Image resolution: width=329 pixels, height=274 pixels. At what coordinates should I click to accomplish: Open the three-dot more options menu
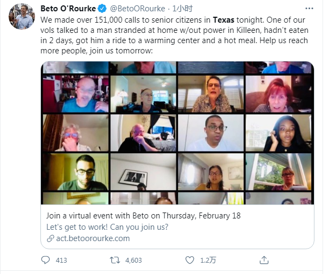(309, 9)
